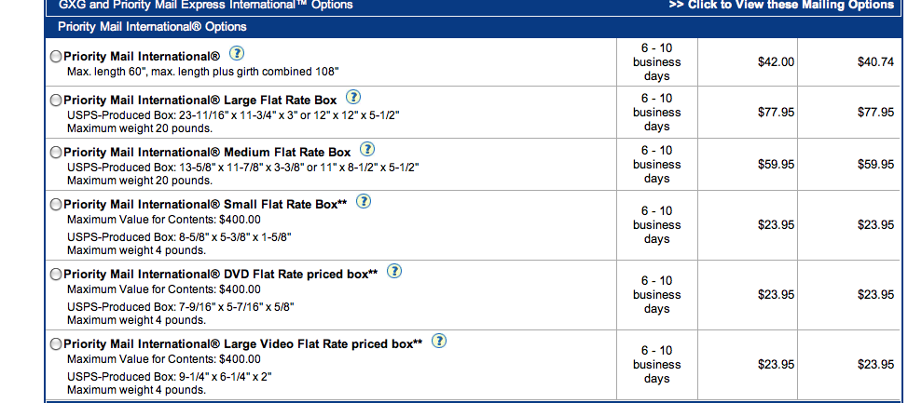Show help for Large Video Flat Rate box
908x403 pixels.
439,342
